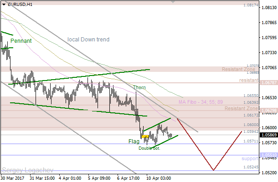
Task: Select the 'local Down trend' label
Action: (88, 40)
